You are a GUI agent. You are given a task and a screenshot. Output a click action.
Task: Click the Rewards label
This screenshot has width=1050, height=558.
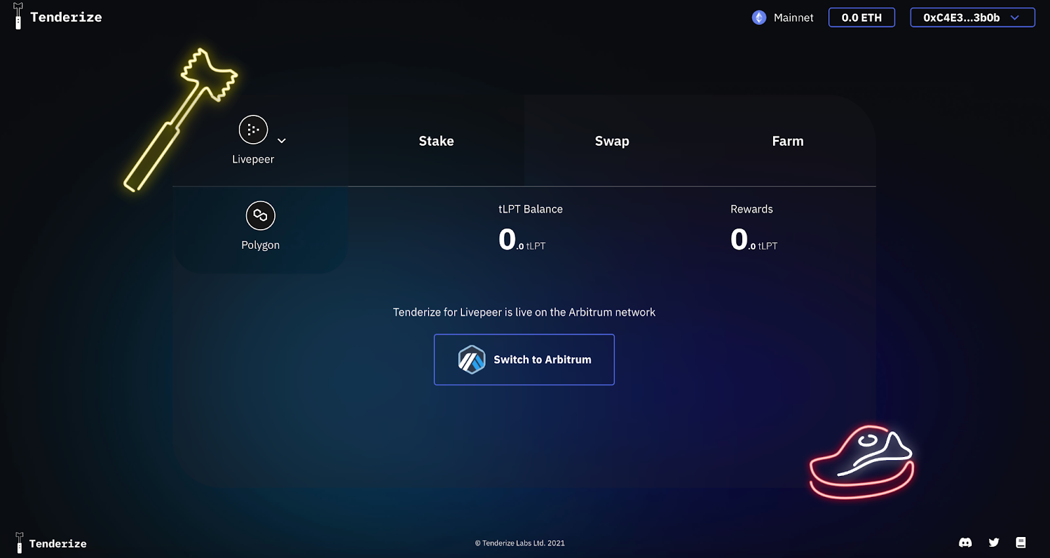[751, 209]
